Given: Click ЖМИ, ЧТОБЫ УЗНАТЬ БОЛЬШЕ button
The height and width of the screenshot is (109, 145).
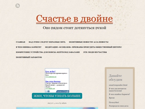Looking at the screenshot, I should click(57, 96).
